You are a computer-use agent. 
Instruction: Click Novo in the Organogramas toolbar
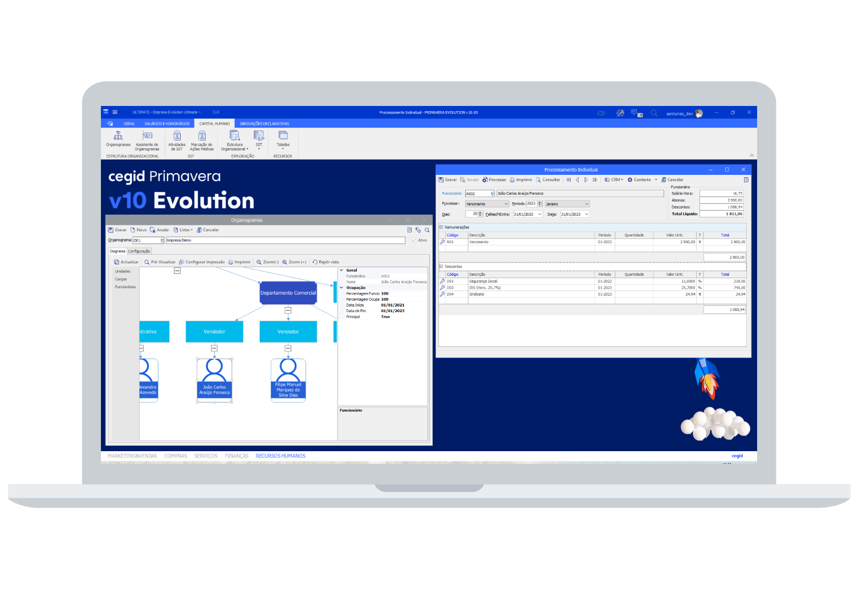pyautogui.click(x=139, y=230)
